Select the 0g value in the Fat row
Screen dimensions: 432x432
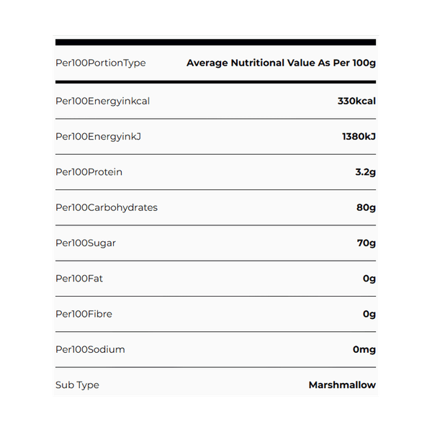tap(369, 278)
